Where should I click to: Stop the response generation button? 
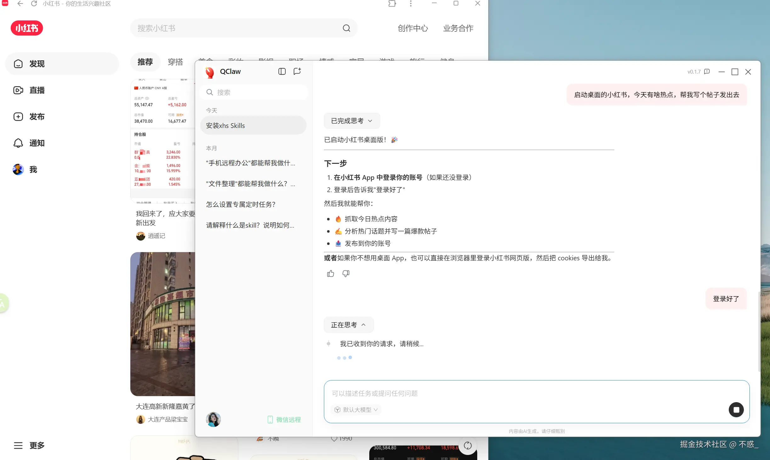click(736, 410)
